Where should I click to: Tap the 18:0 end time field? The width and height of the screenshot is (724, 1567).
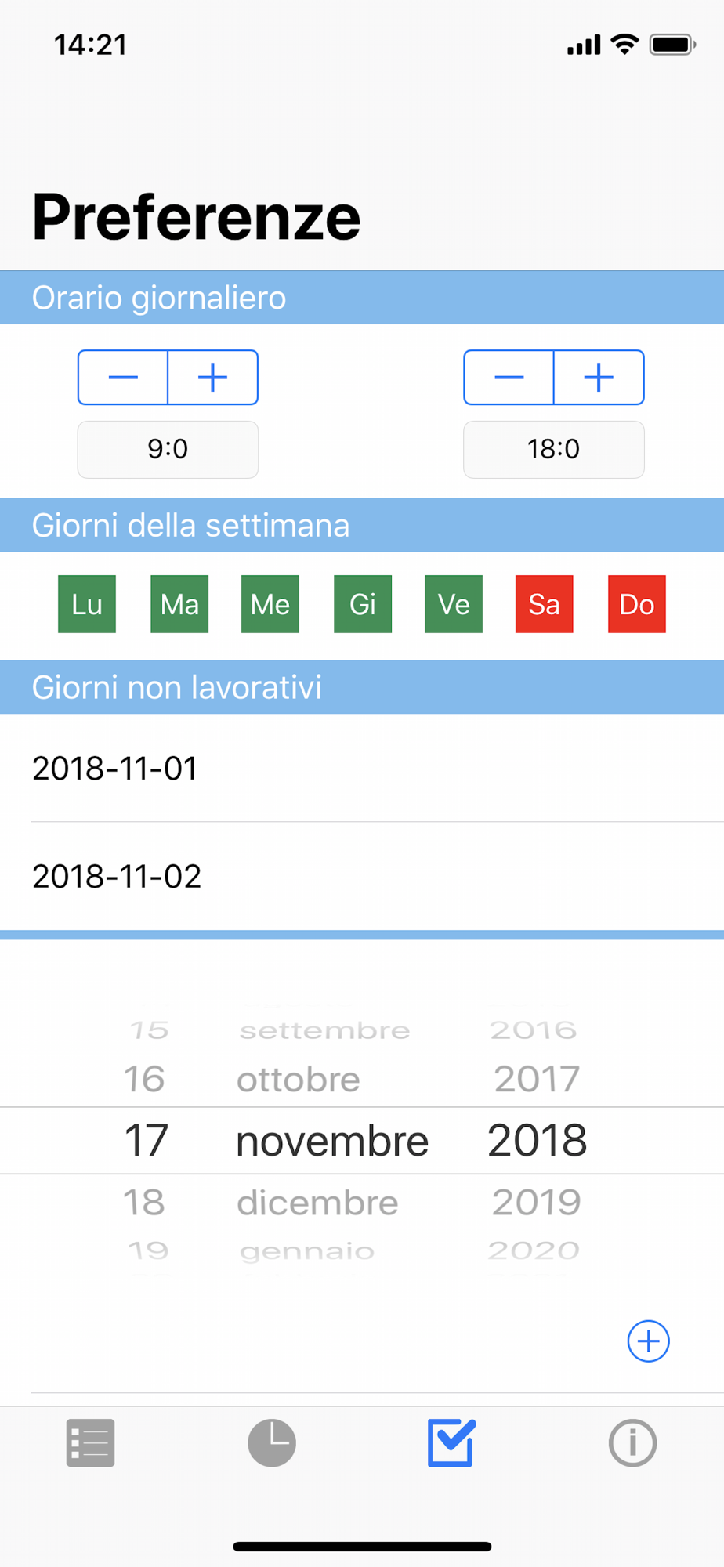554,450
